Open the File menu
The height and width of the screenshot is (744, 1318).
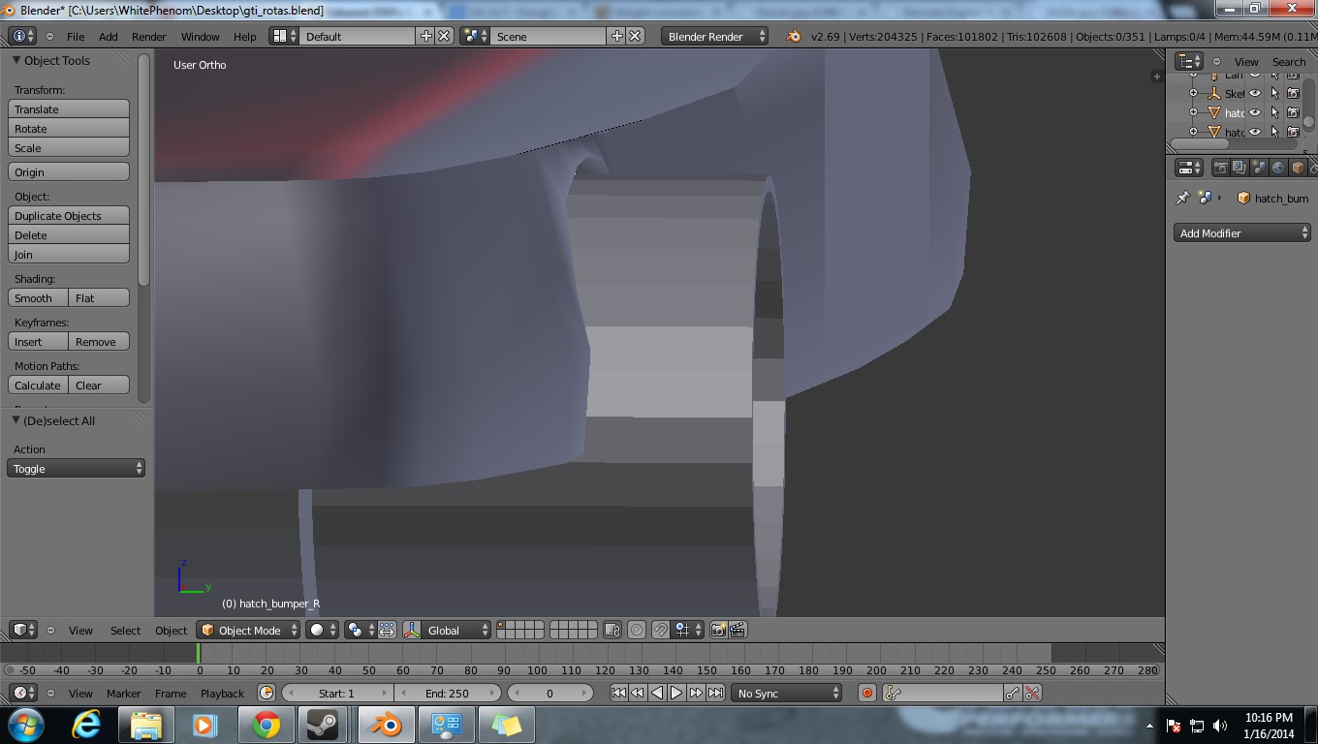pos(75,36)
